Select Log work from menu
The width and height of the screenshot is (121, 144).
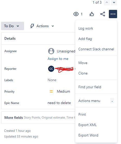click(x=96, y=28)
